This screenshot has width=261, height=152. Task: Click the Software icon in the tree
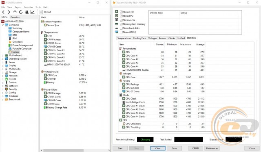[7, 86]
